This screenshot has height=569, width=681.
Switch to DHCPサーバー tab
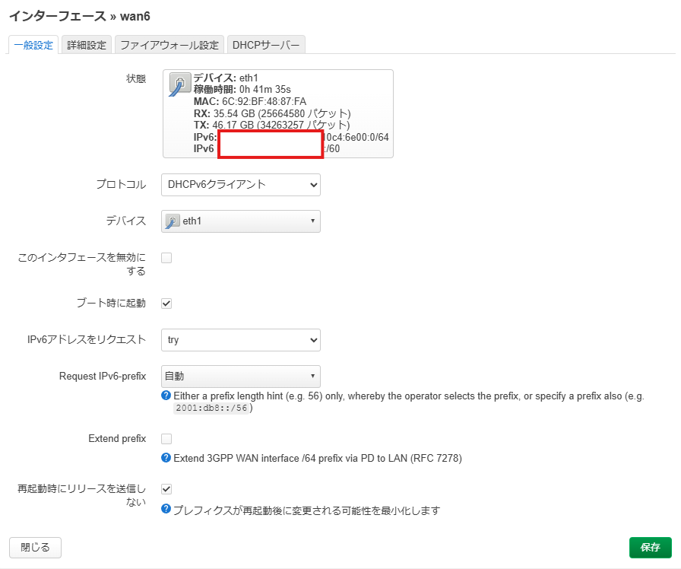pos(266,45)
